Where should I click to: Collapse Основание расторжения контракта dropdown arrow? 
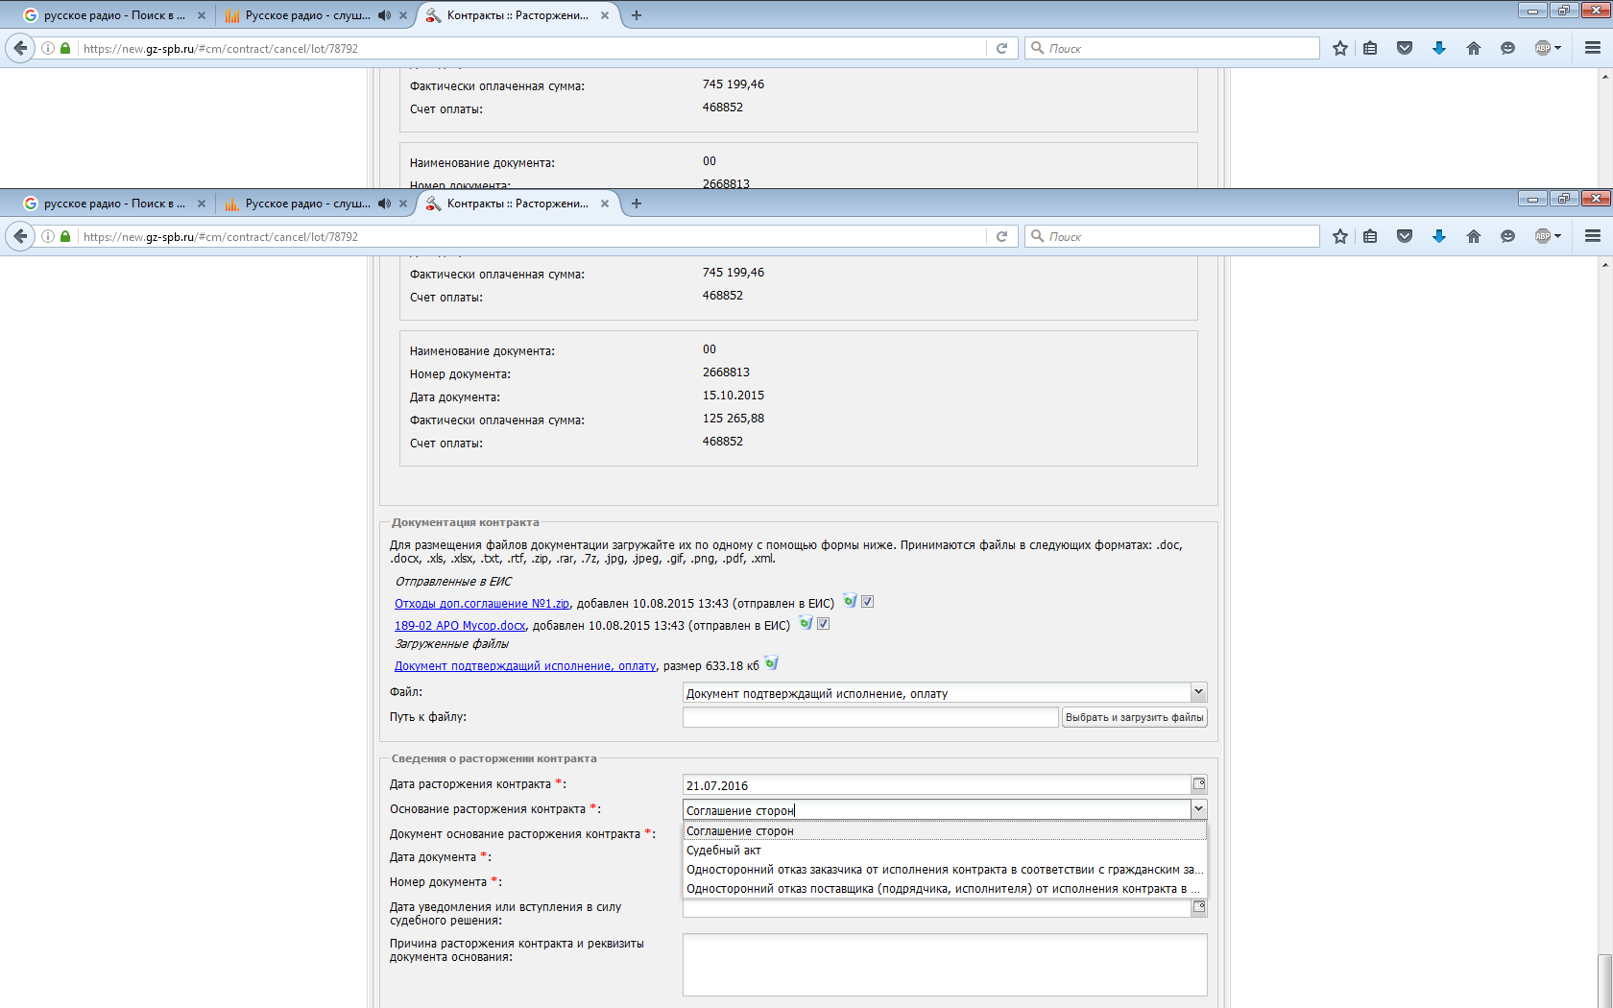click(1198, 809)
